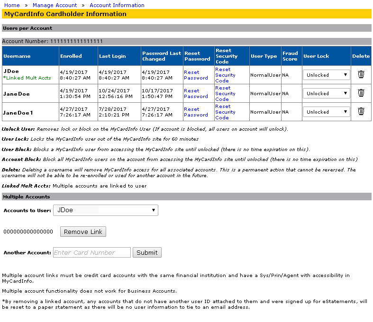Click Reset Password link for JaneDoe
This screenshot has width=373, height=322.
[x=196, y=94]
